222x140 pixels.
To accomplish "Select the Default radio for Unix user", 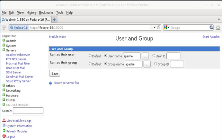I will (x=90, y=56).
